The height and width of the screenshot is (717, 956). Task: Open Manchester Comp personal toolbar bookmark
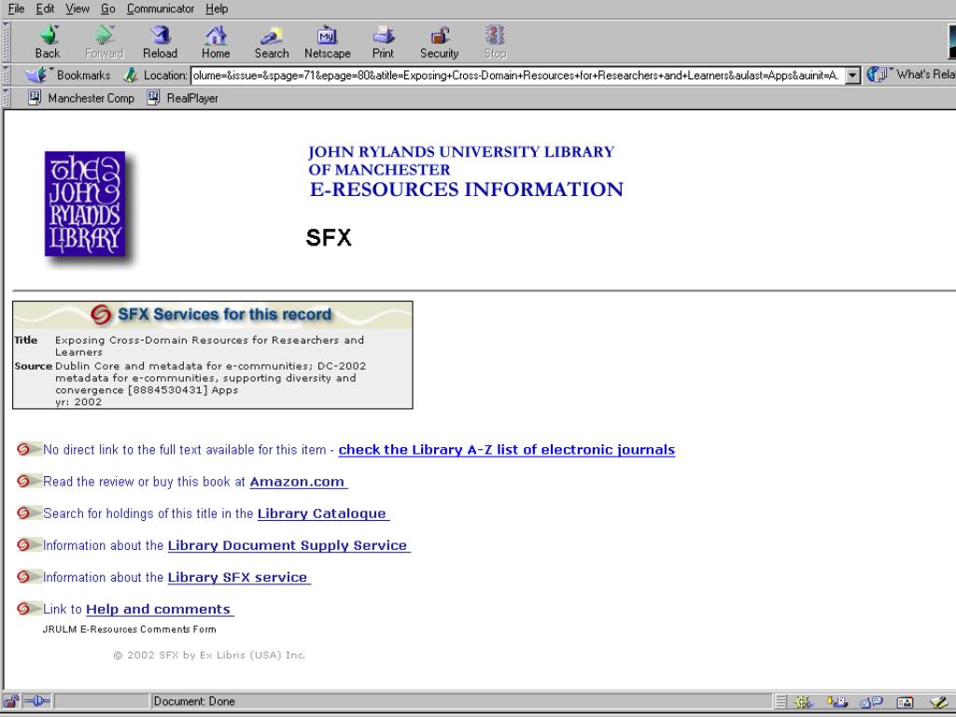(81, 97)
